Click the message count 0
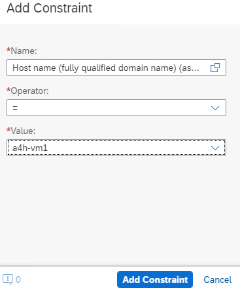Image resolution: width=240 pixels, height=290 pixels. [x=18, y=280]
